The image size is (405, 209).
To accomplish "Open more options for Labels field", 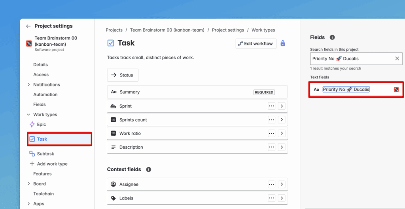I will click(x=271, y=198).
